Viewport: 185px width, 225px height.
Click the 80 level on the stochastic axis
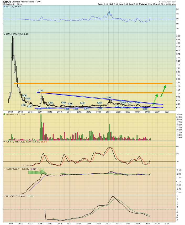click(x=177, y=147)
